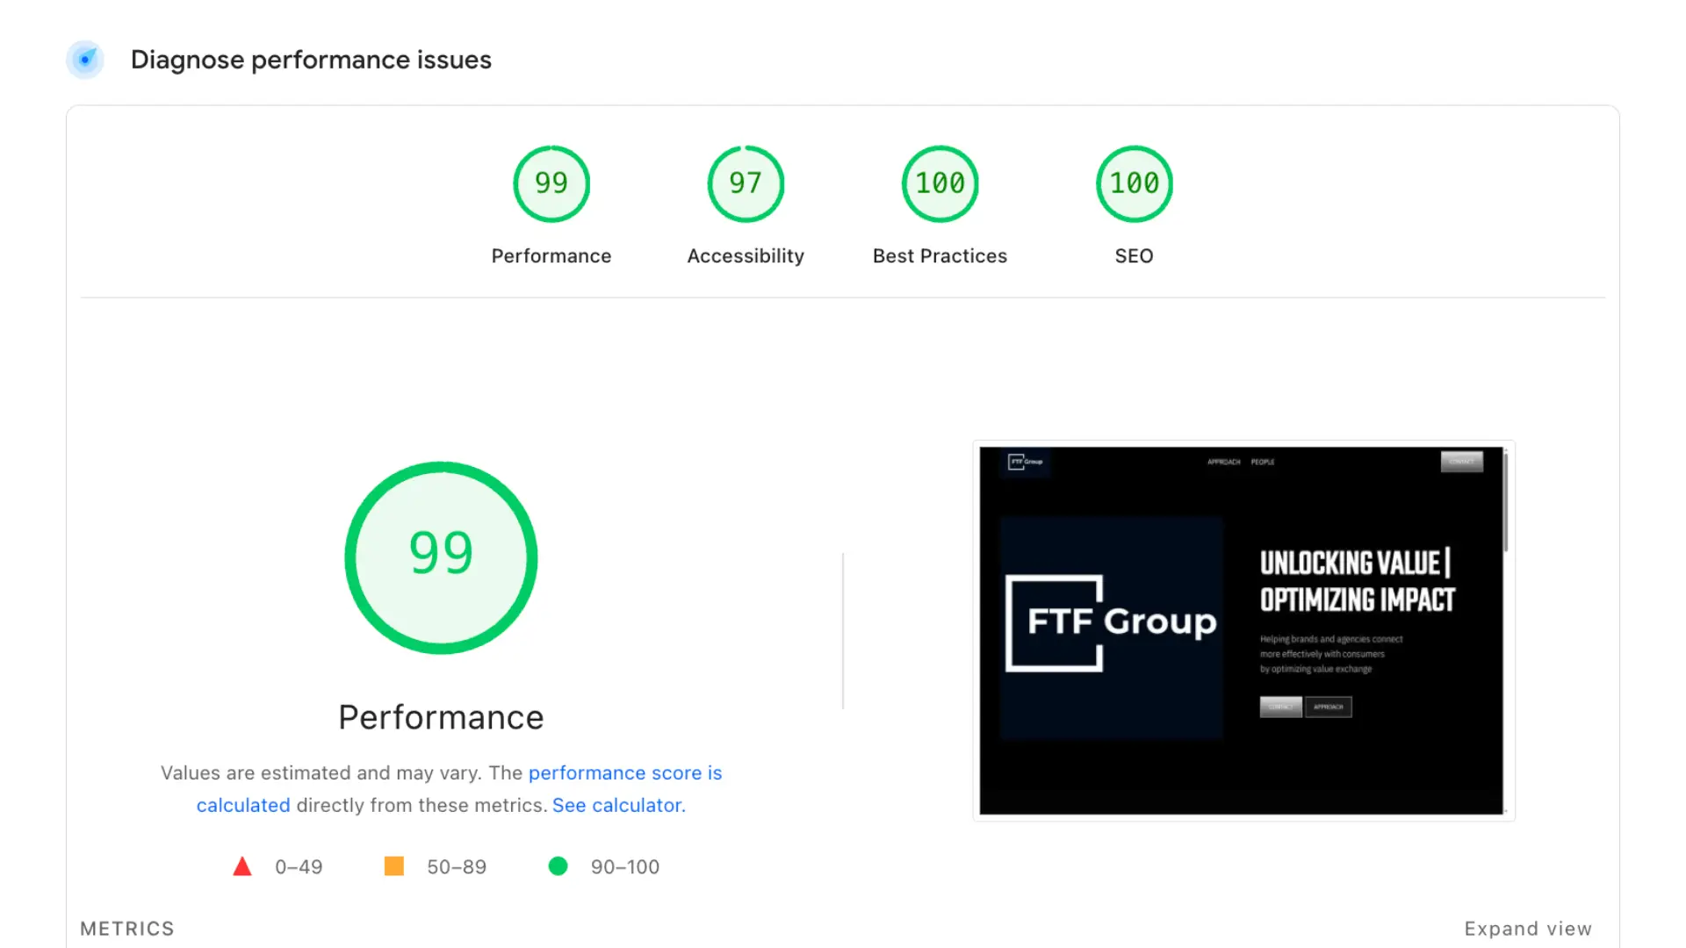Open the Best Practices label
The image size is (1686, 948).
coord(940,255)
